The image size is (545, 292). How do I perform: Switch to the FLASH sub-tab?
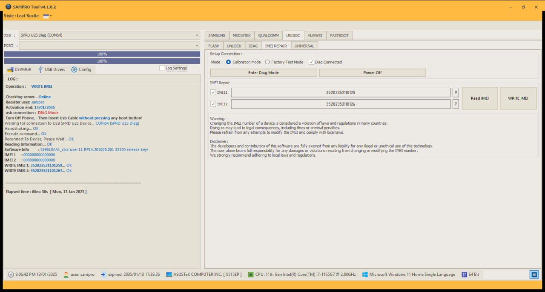[x=214, y=46]
